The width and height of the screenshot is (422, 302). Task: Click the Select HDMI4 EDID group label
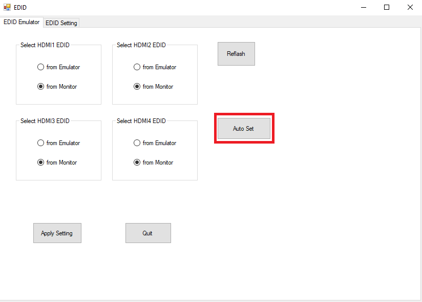tap(141, 121)
